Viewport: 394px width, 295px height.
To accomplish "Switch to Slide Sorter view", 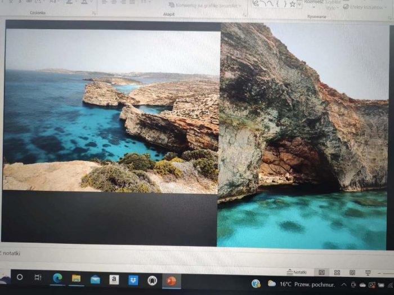I will (x=337, y=272).
